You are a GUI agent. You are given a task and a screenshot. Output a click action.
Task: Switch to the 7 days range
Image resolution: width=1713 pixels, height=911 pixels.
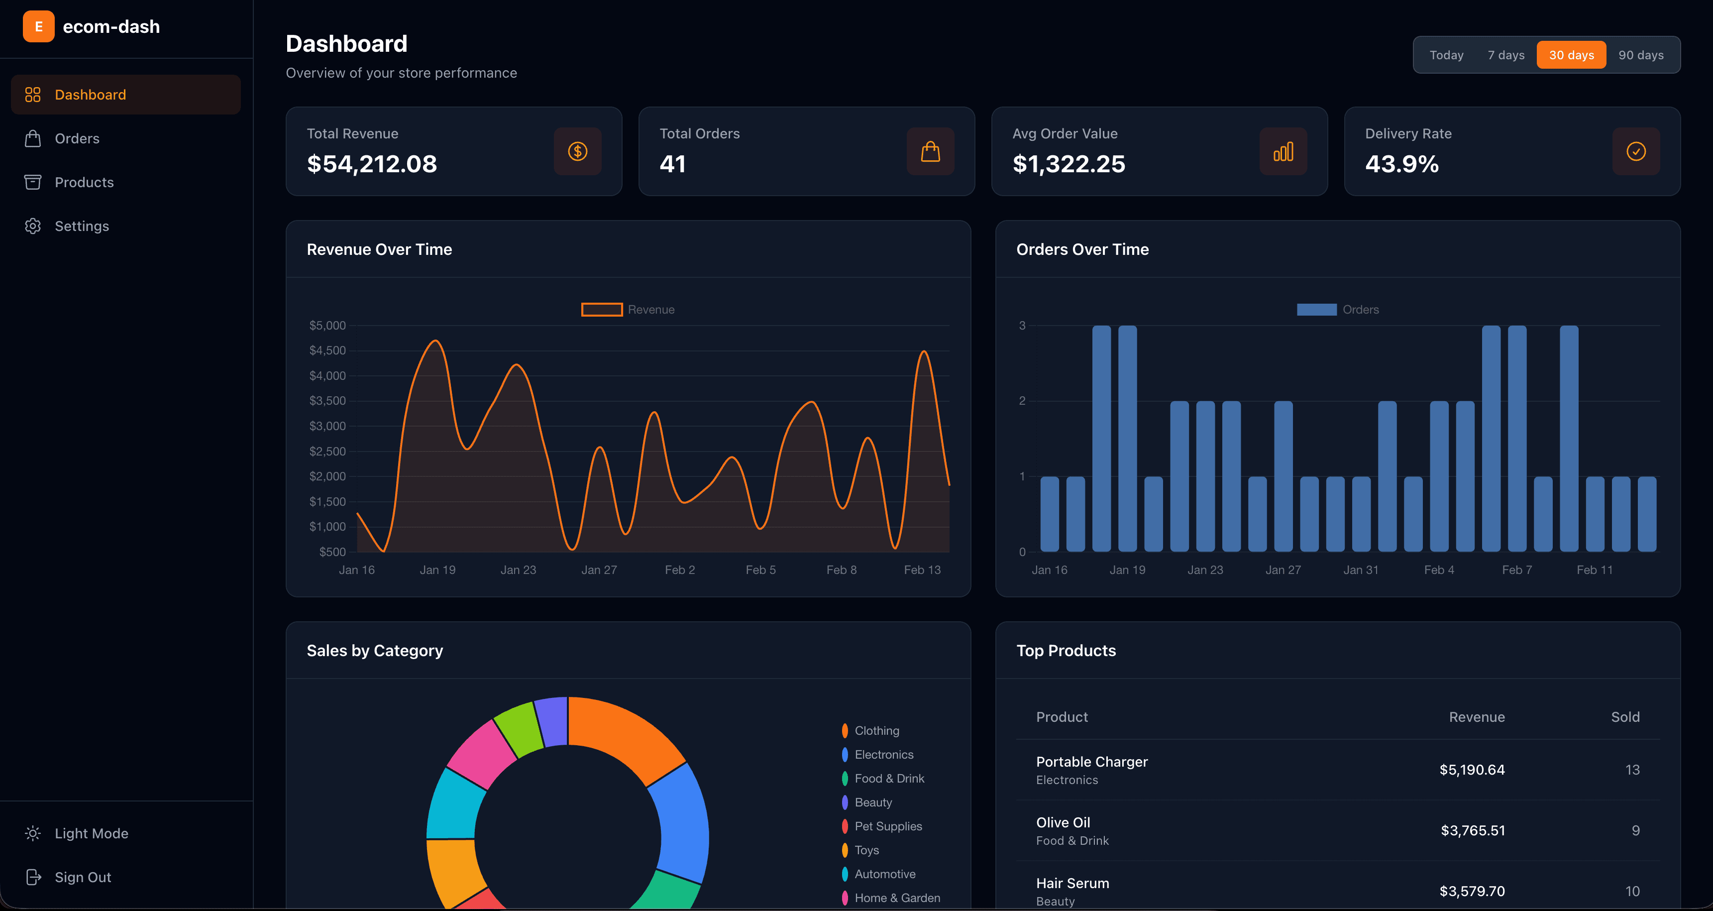(1505, 55)
